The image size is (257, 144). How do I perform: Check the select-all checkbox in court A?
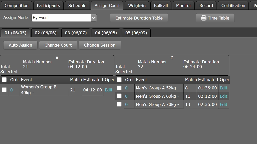[4, 80]
